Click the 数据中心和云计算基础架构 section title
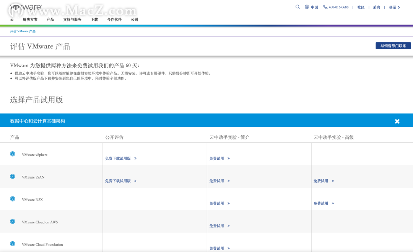Screen dimensions: 413x252 click(37, 121)
